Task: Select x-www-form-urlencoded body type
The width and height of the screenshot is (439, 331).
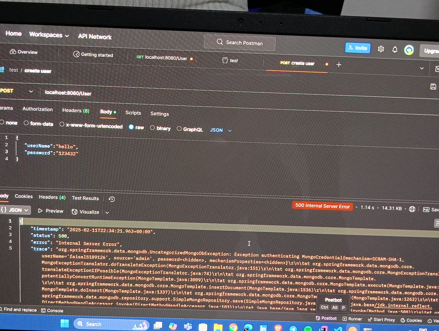Action: 91,125
